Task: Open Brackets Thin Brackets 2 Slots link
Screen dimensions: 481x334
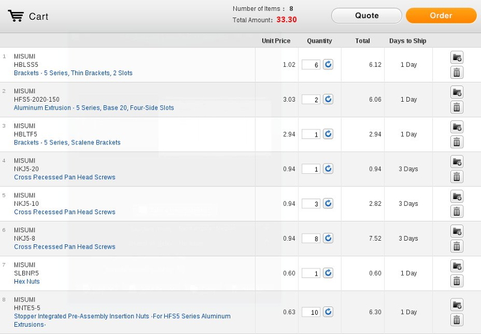Action: pos(73,73)
